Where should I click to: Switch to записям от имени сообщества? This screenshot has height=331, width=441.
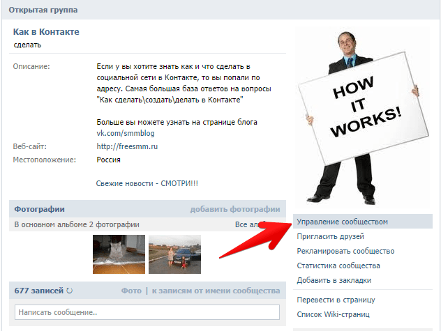pos(216,291)
